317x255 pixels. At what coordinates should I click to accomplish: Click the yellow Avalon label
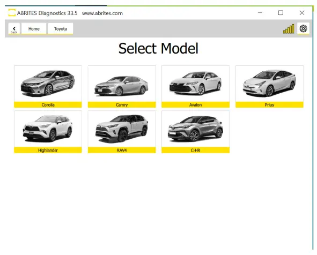(x=195, y=105)
